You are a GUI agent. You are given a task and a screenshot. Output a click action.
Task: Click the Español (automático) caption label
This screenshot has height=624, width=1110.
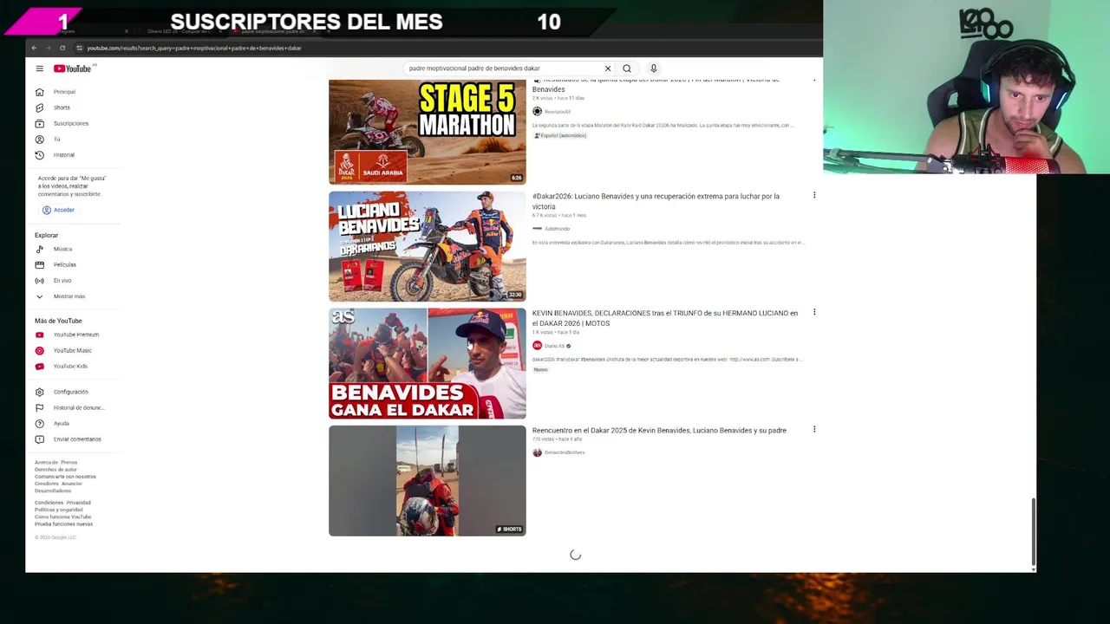tap(560, 136)
